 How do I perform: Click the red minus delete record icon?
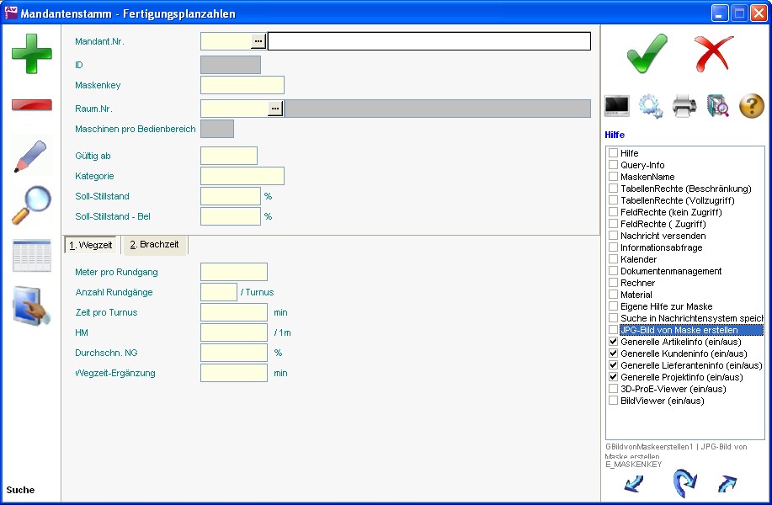pyautogui.click(x=31, y=105)
